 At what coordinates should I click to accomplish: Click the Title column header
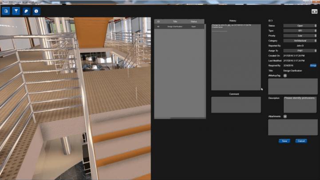click(x=175, y=22)
